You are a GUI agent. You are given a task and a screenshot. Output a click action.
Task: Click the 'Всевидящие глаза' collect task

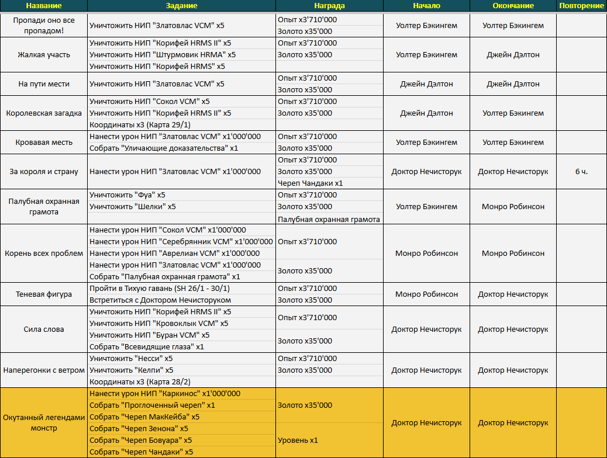pos(147,347)
